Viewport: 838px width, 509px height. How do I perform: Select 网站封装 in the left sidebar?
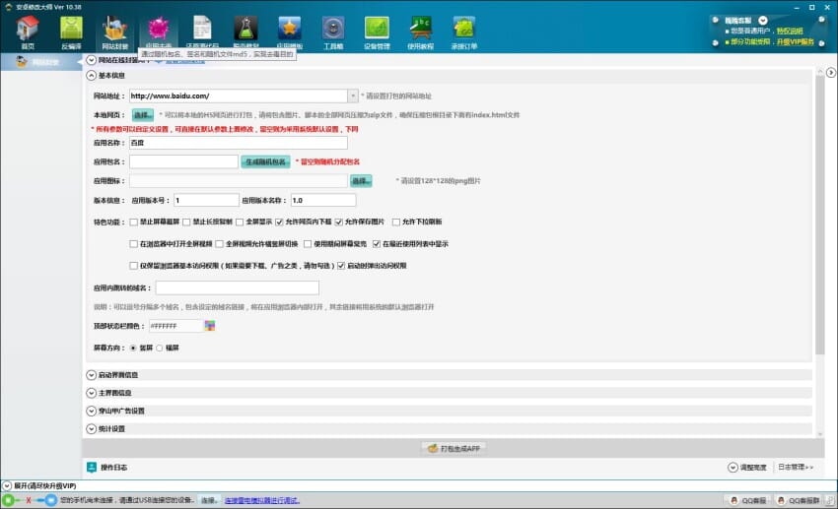point(41,62)
